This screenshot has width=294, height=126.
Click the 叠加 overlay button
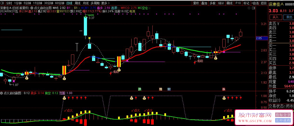point(204,3)
